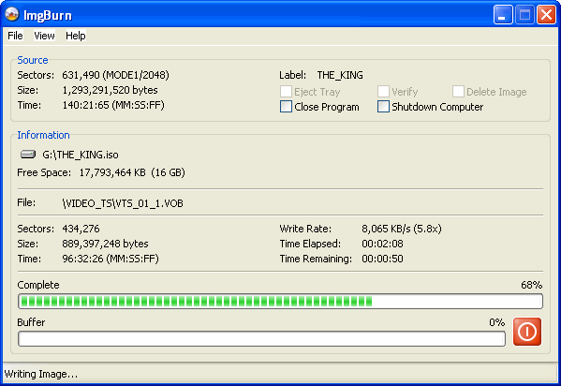This screenshot has width=561, height=386.
Task: Click the G:\THE_KING.iso destination path
Action: click(81, 155)
